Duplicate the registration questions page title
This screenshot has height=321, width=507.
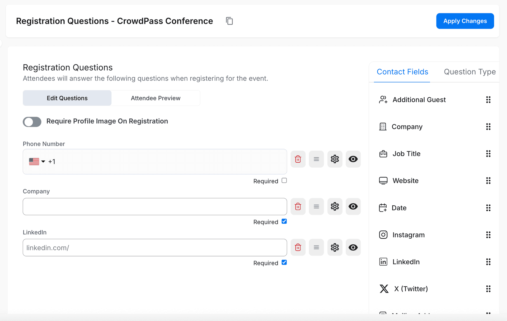(229, 21)
